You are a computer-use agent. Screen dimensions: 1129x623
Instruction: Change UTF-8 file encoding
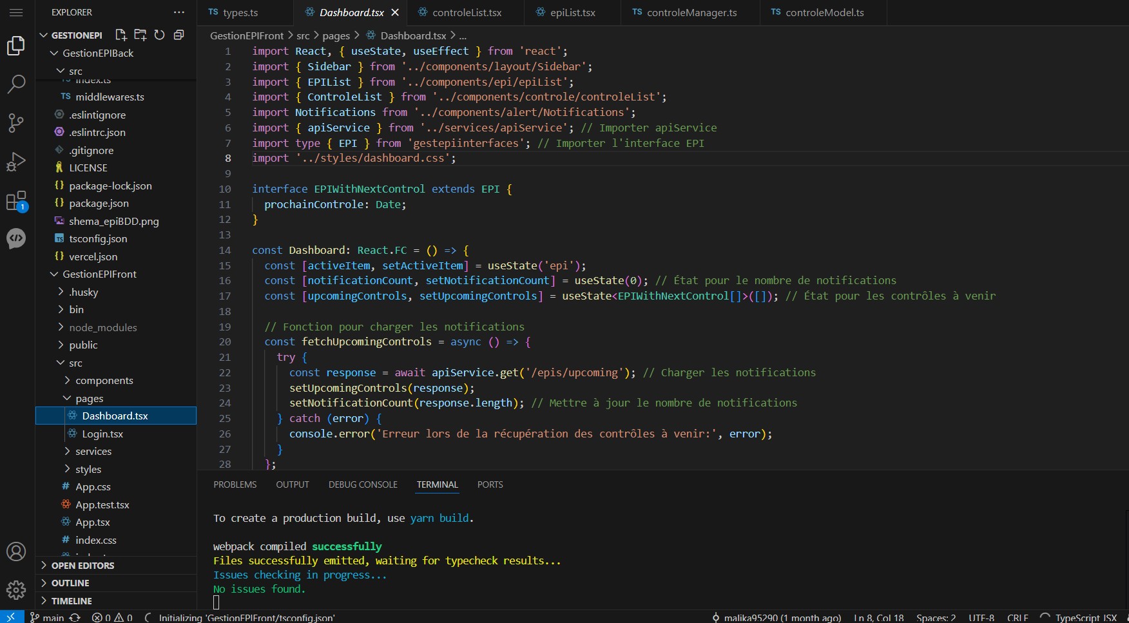pyautogui.click(x=981, y=617)
